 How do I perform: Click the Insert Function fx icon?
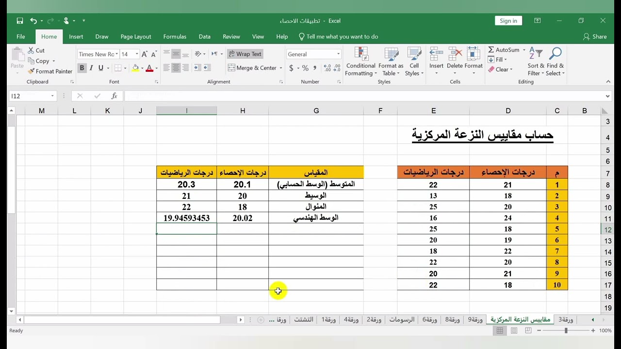pos(114,96)
